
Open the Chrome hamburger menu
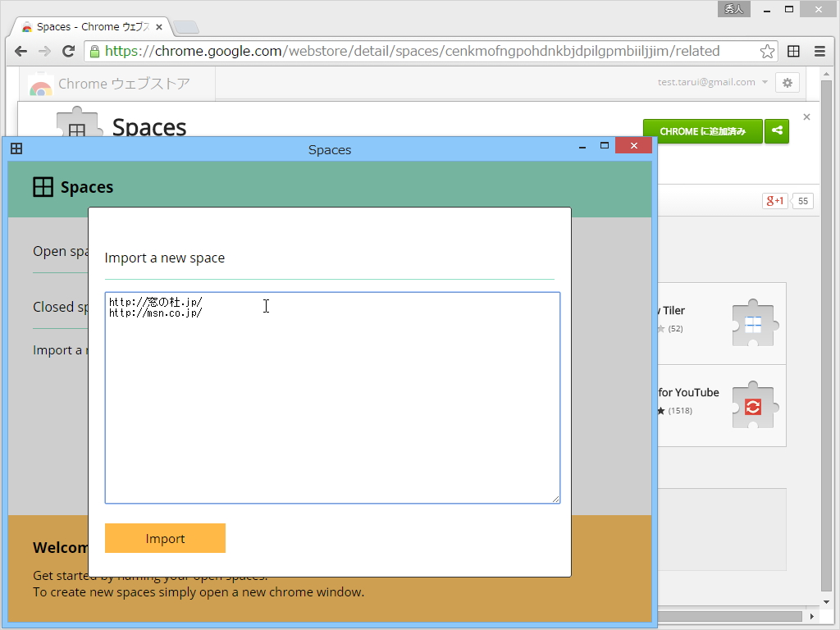tap(819, 52)
